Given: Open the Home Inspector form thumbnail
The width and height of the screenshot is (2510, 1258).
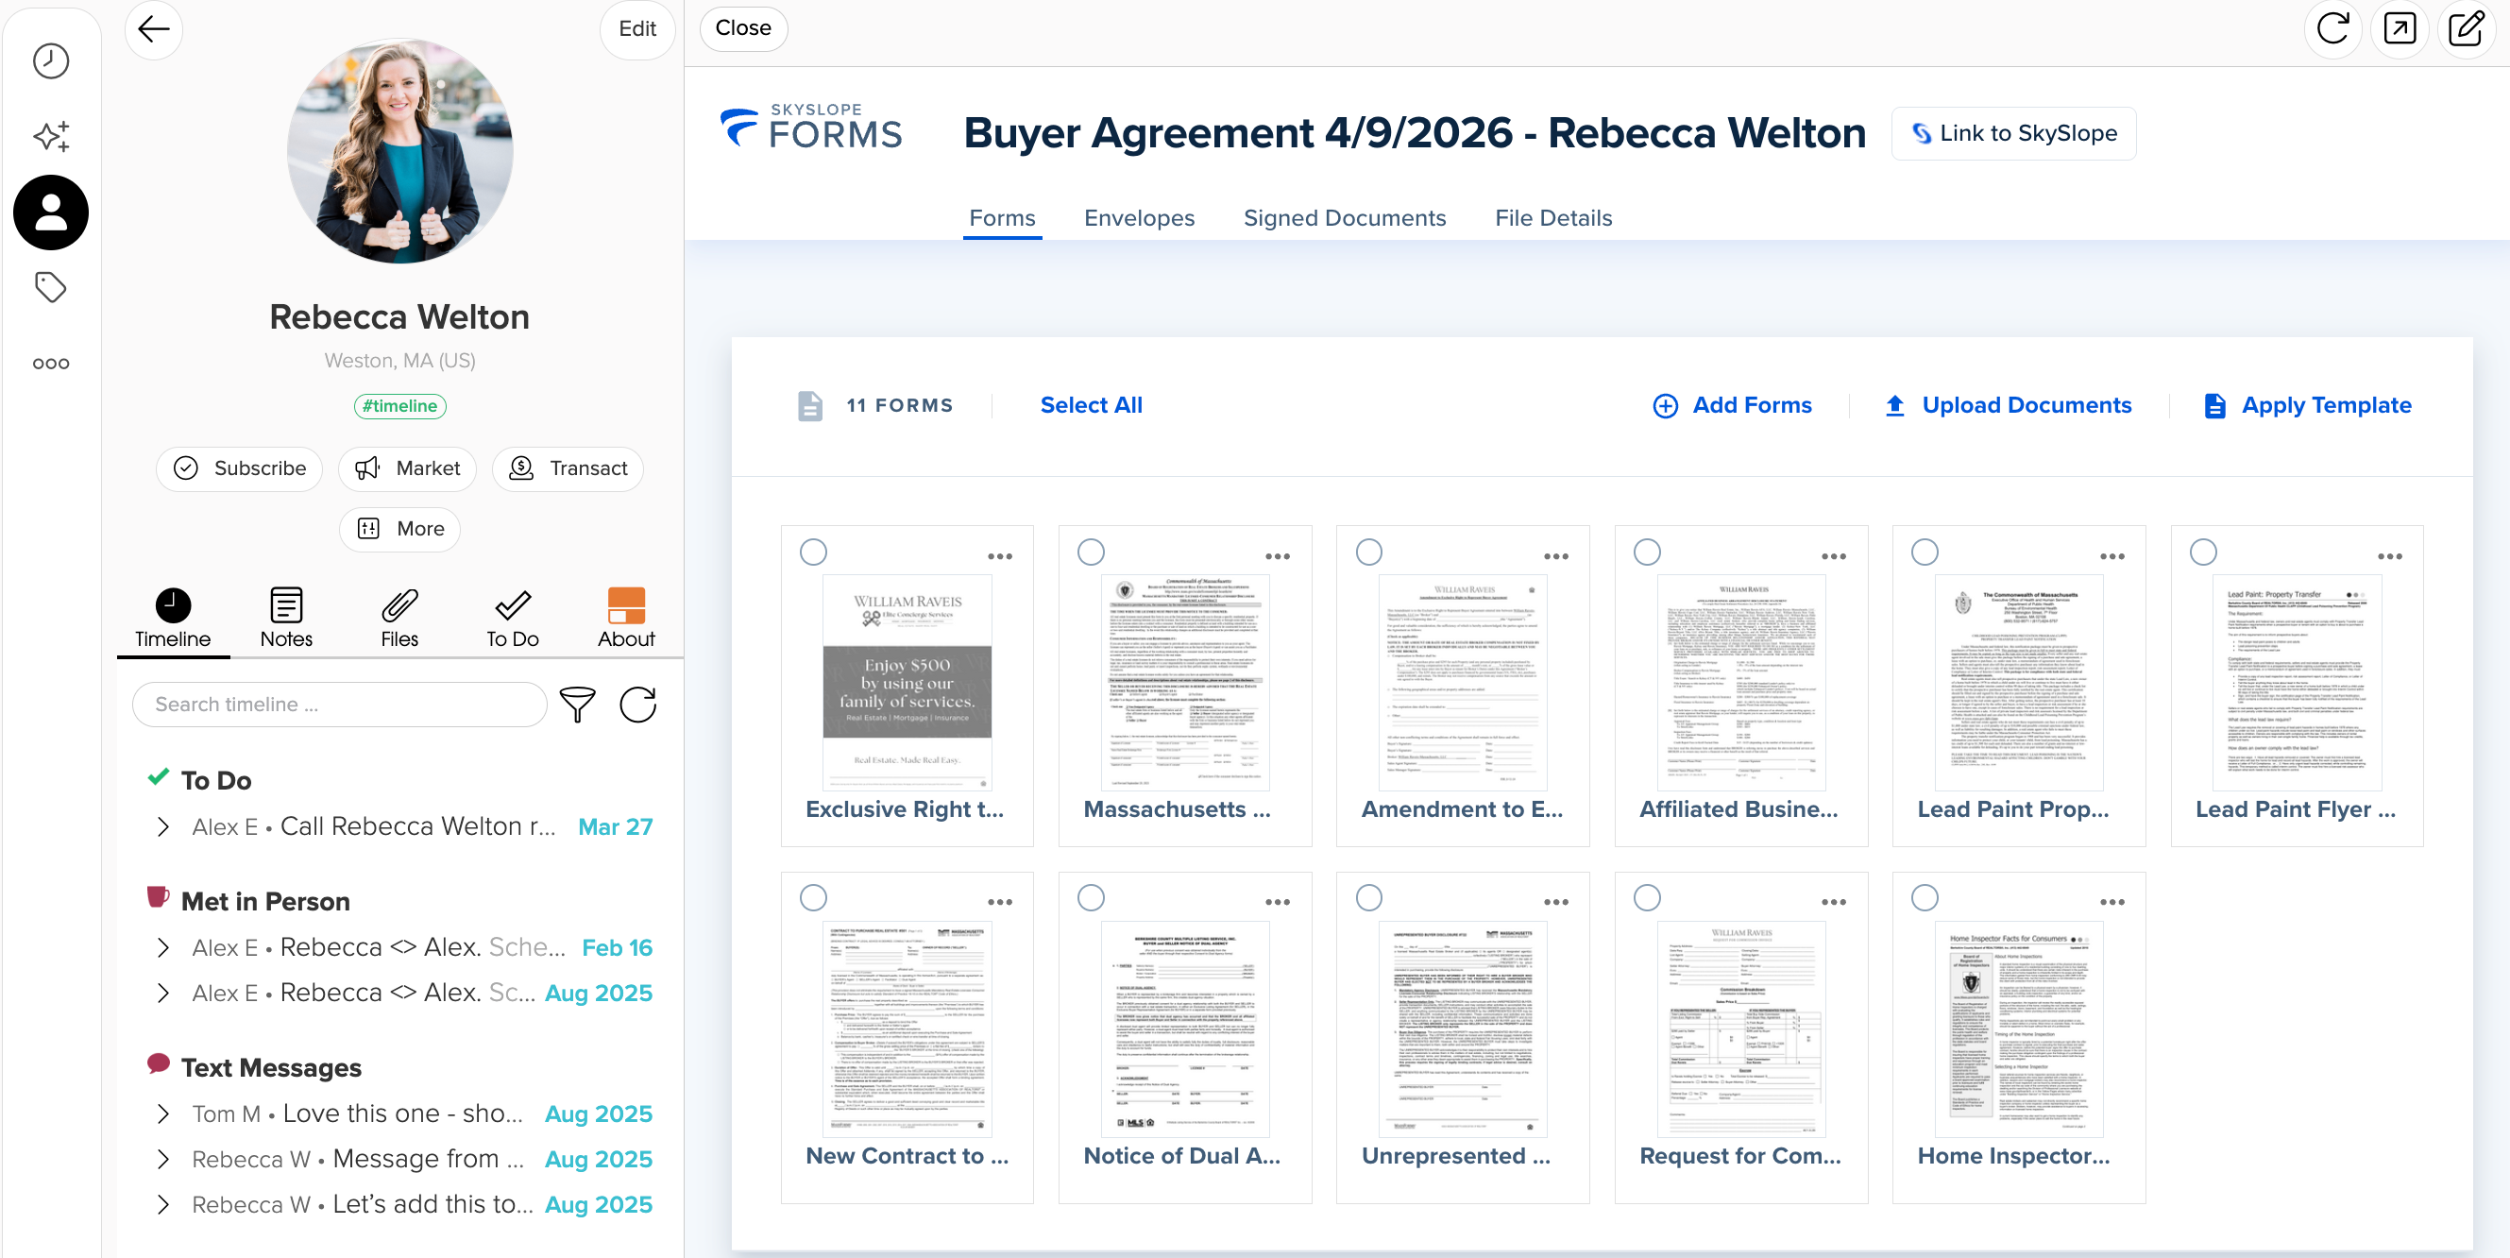Looking at the screenshot, I should (2018, 1029).
